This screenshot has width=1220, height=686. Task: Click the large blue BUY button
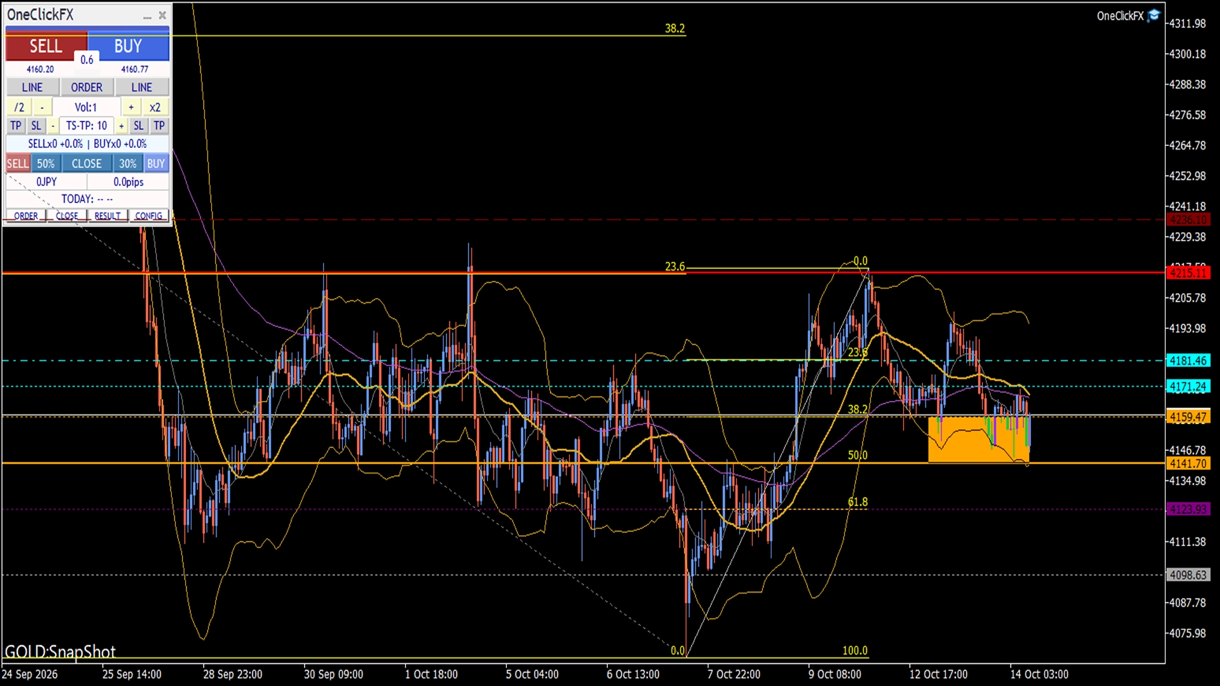point(128,46)
